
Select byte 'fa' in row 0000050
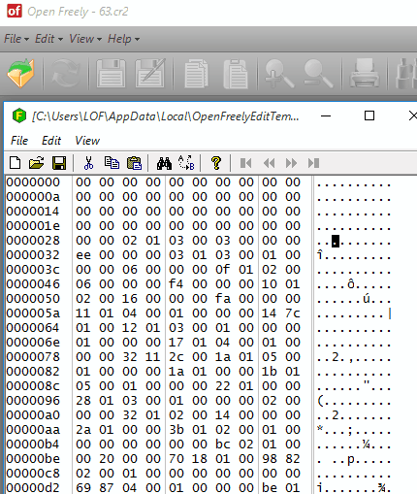223,299
